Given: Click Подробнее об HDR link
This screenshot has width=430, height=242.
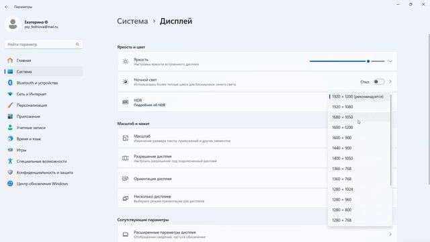Looking at the screenshot, I should click(x=149, y=105).
